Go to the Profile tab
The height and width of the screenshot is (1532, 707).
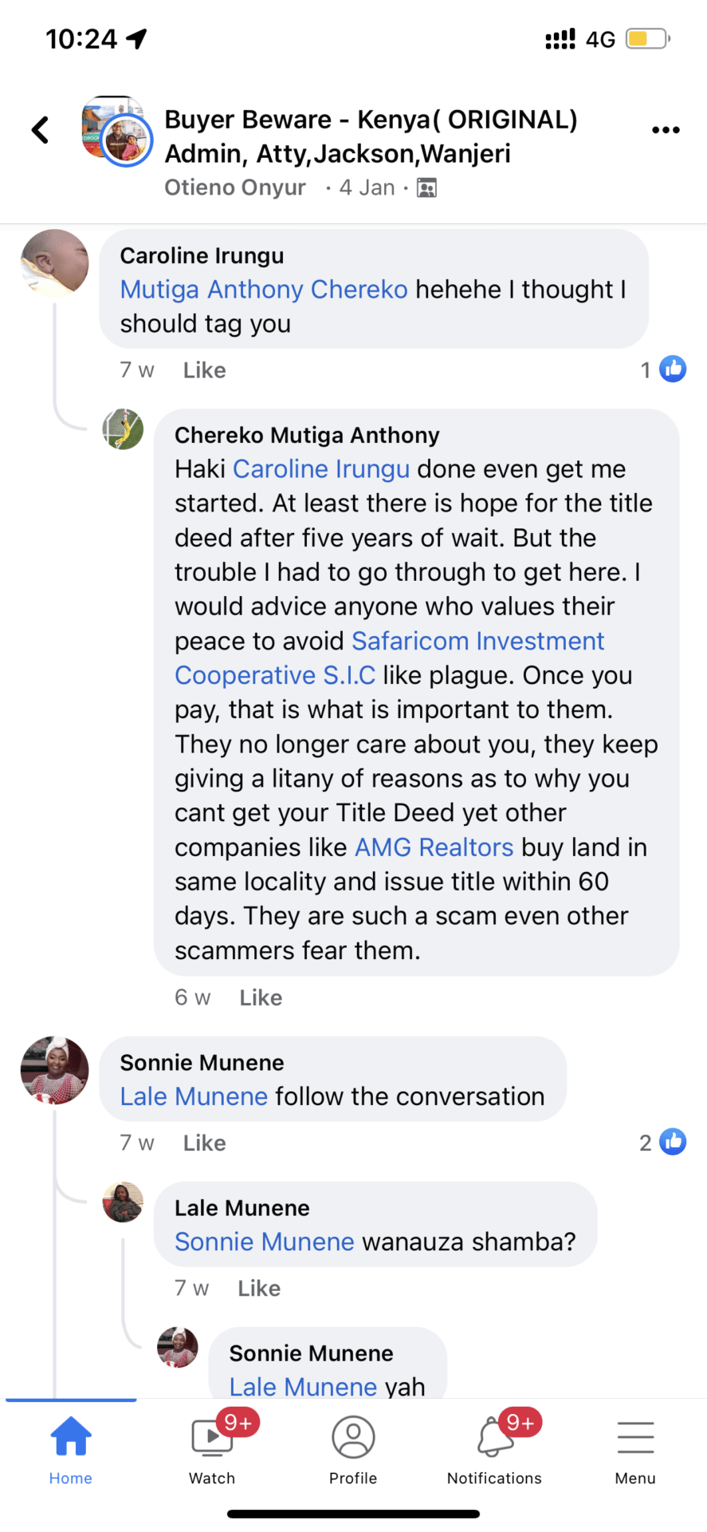click(x=353, y=1450)
